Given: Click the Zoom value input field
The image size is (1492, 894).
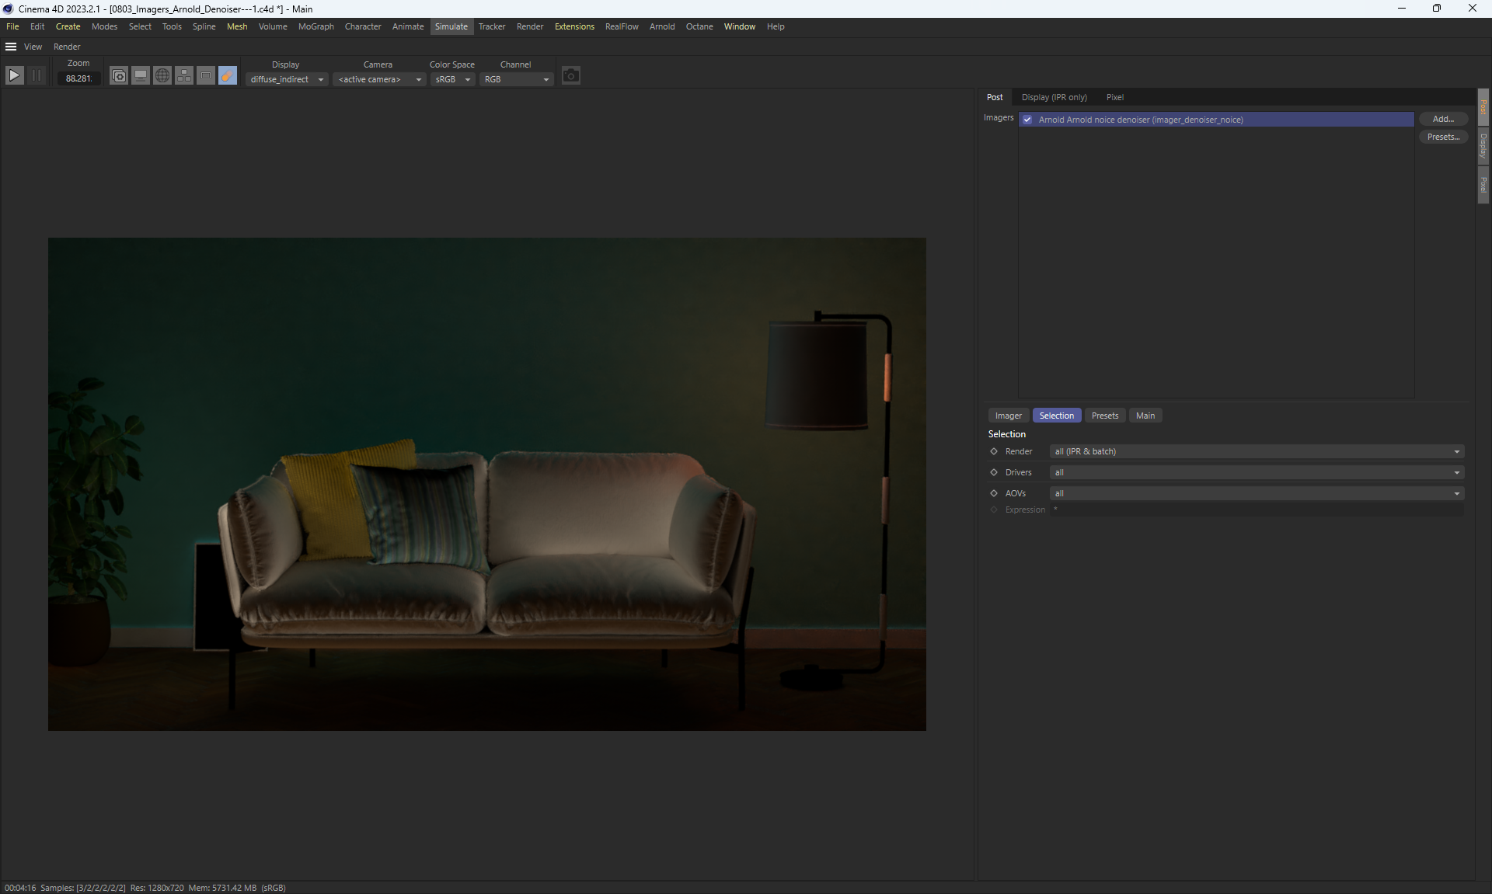Looking at the screenshot, I should (78, 78).
